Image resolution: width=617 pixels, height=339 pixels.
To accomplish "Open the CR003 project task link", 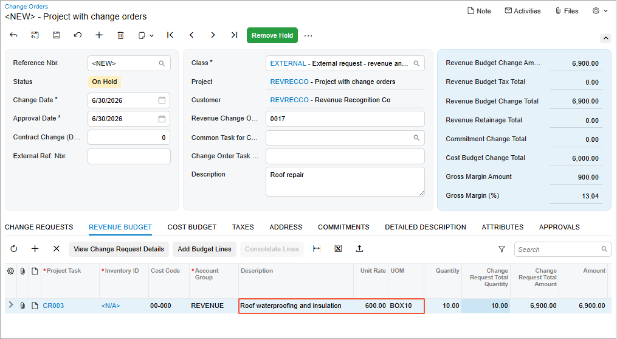I will [x=53, y=306].
